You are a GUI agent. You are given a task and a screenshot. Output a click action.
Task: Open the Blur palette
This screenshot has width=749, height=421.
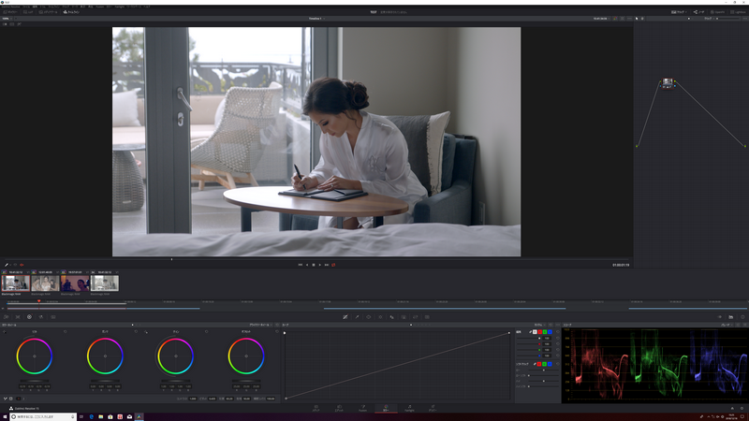click(x=392, y=317)
